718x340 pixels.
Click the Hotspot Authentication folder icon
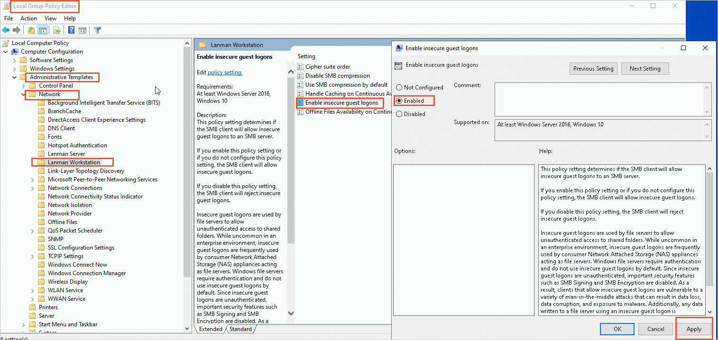(x=41, y=145)
